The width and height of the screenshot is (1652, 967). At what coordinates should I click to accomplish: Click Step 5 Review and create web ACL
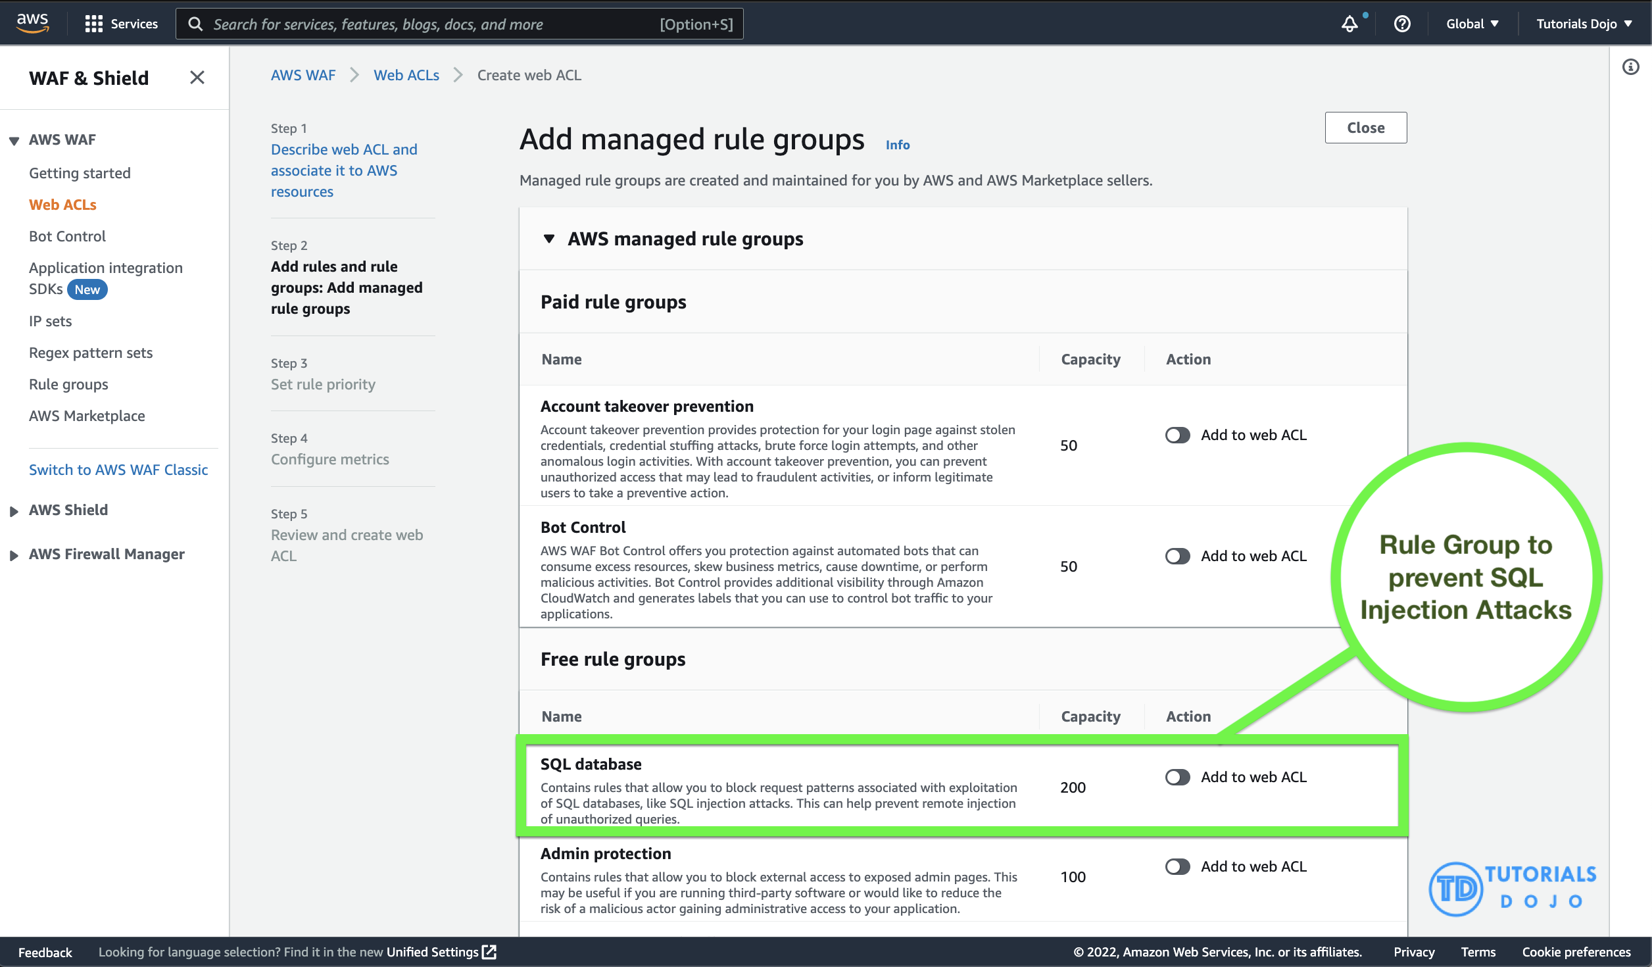coord(347,545)
